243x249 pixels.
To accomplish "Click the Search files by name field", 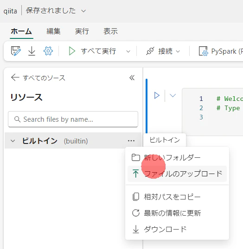I will point(73,119).
